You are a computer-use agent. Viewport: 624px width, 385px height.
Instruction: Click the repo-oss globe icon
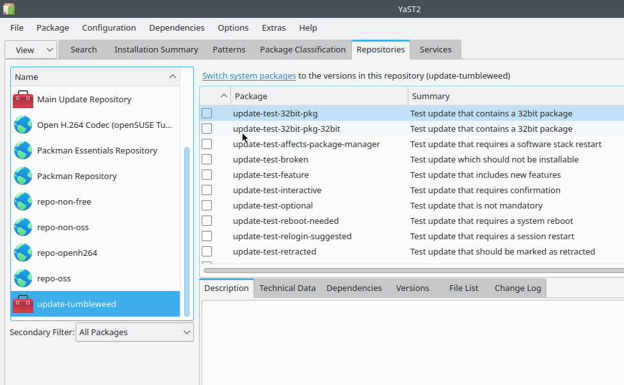(x=22, y=278)
